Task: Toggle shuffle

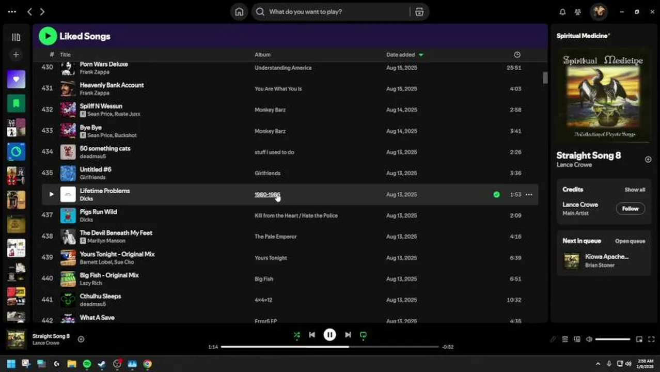Action: 296,335
